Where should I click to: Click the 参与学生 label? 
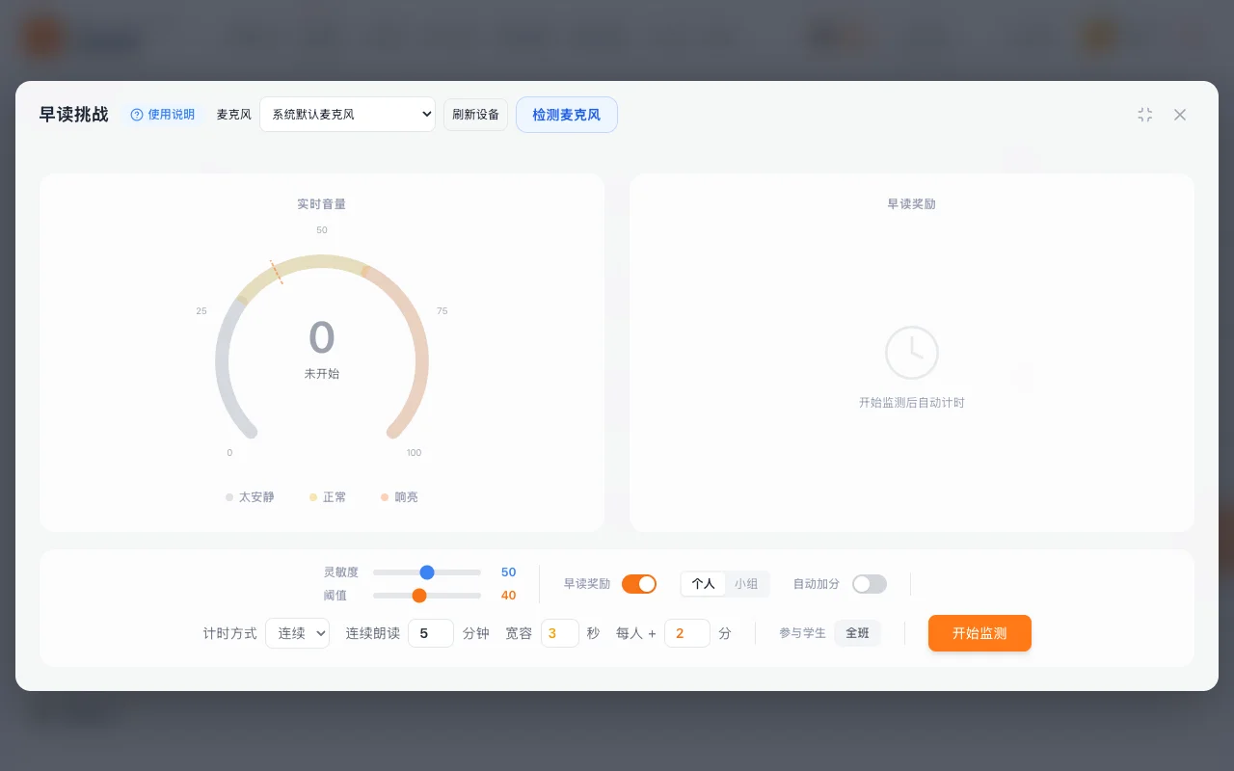pyautogui.click(x=803, y=633)
